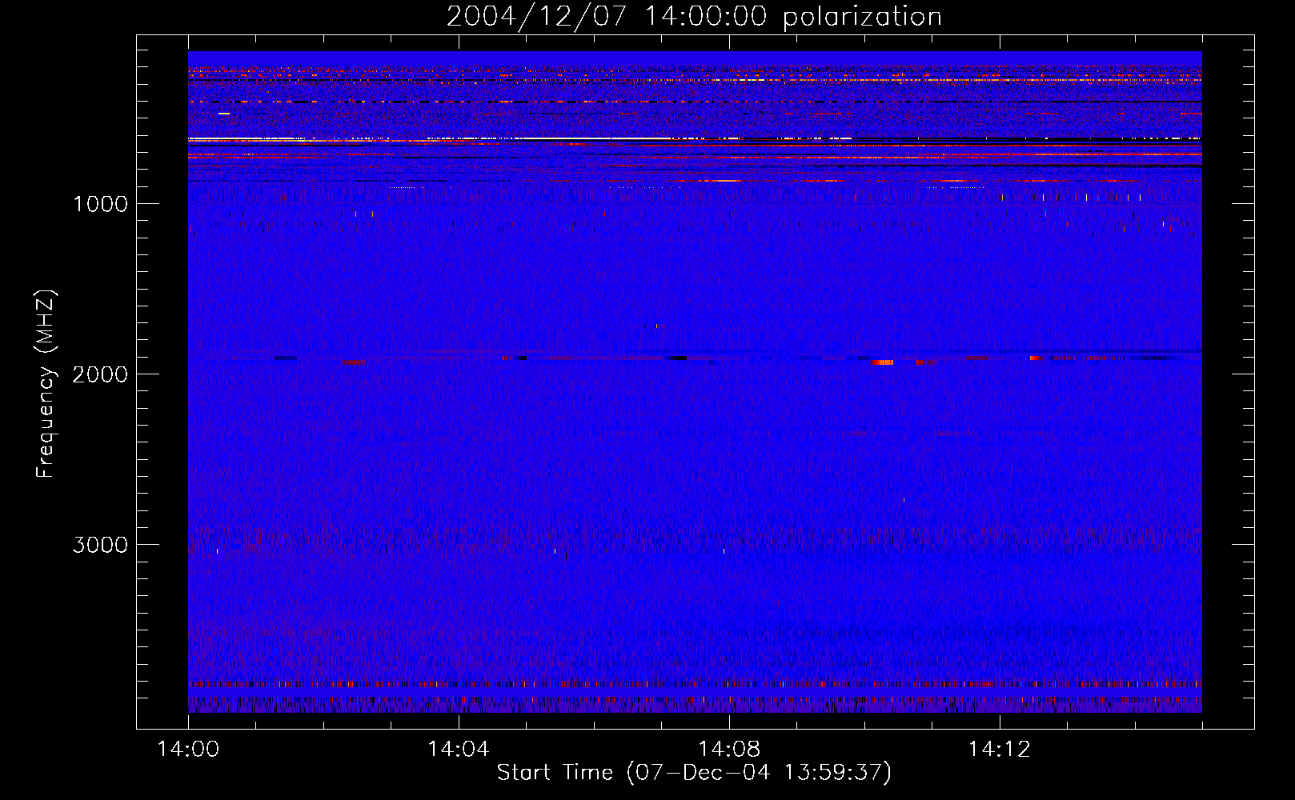
Task: Click the bright red burst near 2000 MHz
Action: (883, 362)
